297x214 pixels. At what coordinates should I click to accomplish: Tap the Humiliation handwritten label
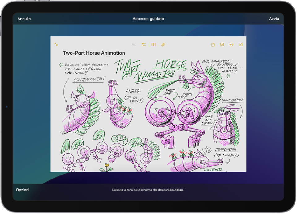click(232, 100)
